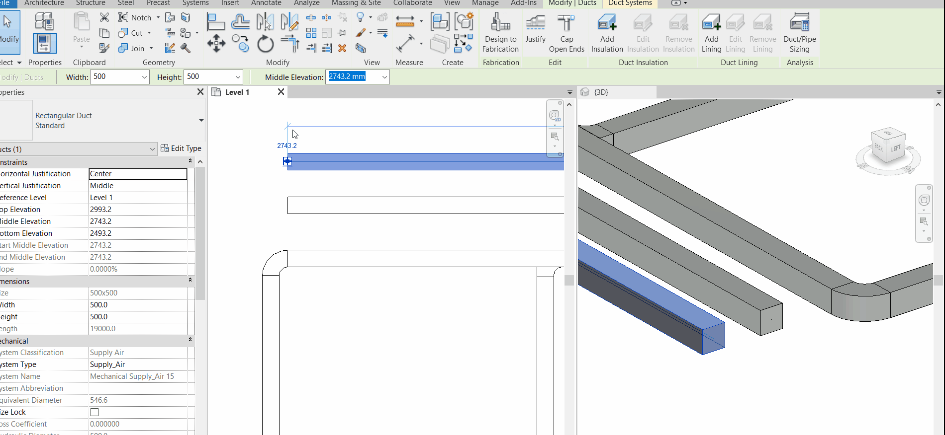Open the Paste dropdown arrow

coord(82,48)
